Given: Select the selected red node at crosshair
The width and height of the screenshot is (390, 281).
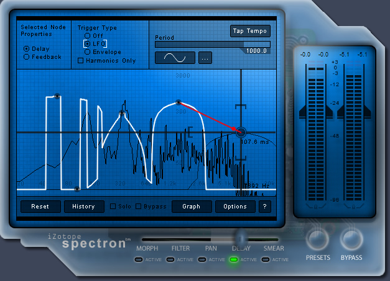Looking at the screenshot, I should pyautogui.click(x=241, y=132).
